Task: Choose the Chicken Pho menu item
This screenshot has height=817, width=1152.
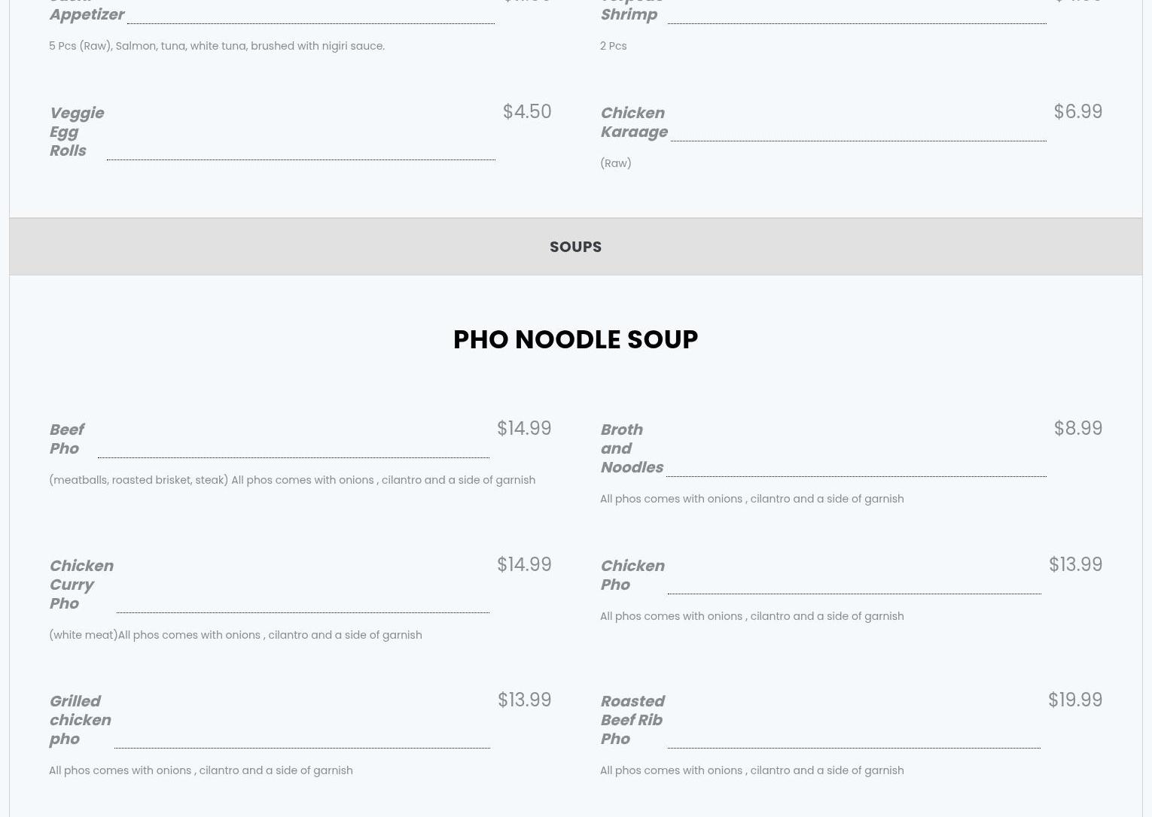Action: point(632,575)
